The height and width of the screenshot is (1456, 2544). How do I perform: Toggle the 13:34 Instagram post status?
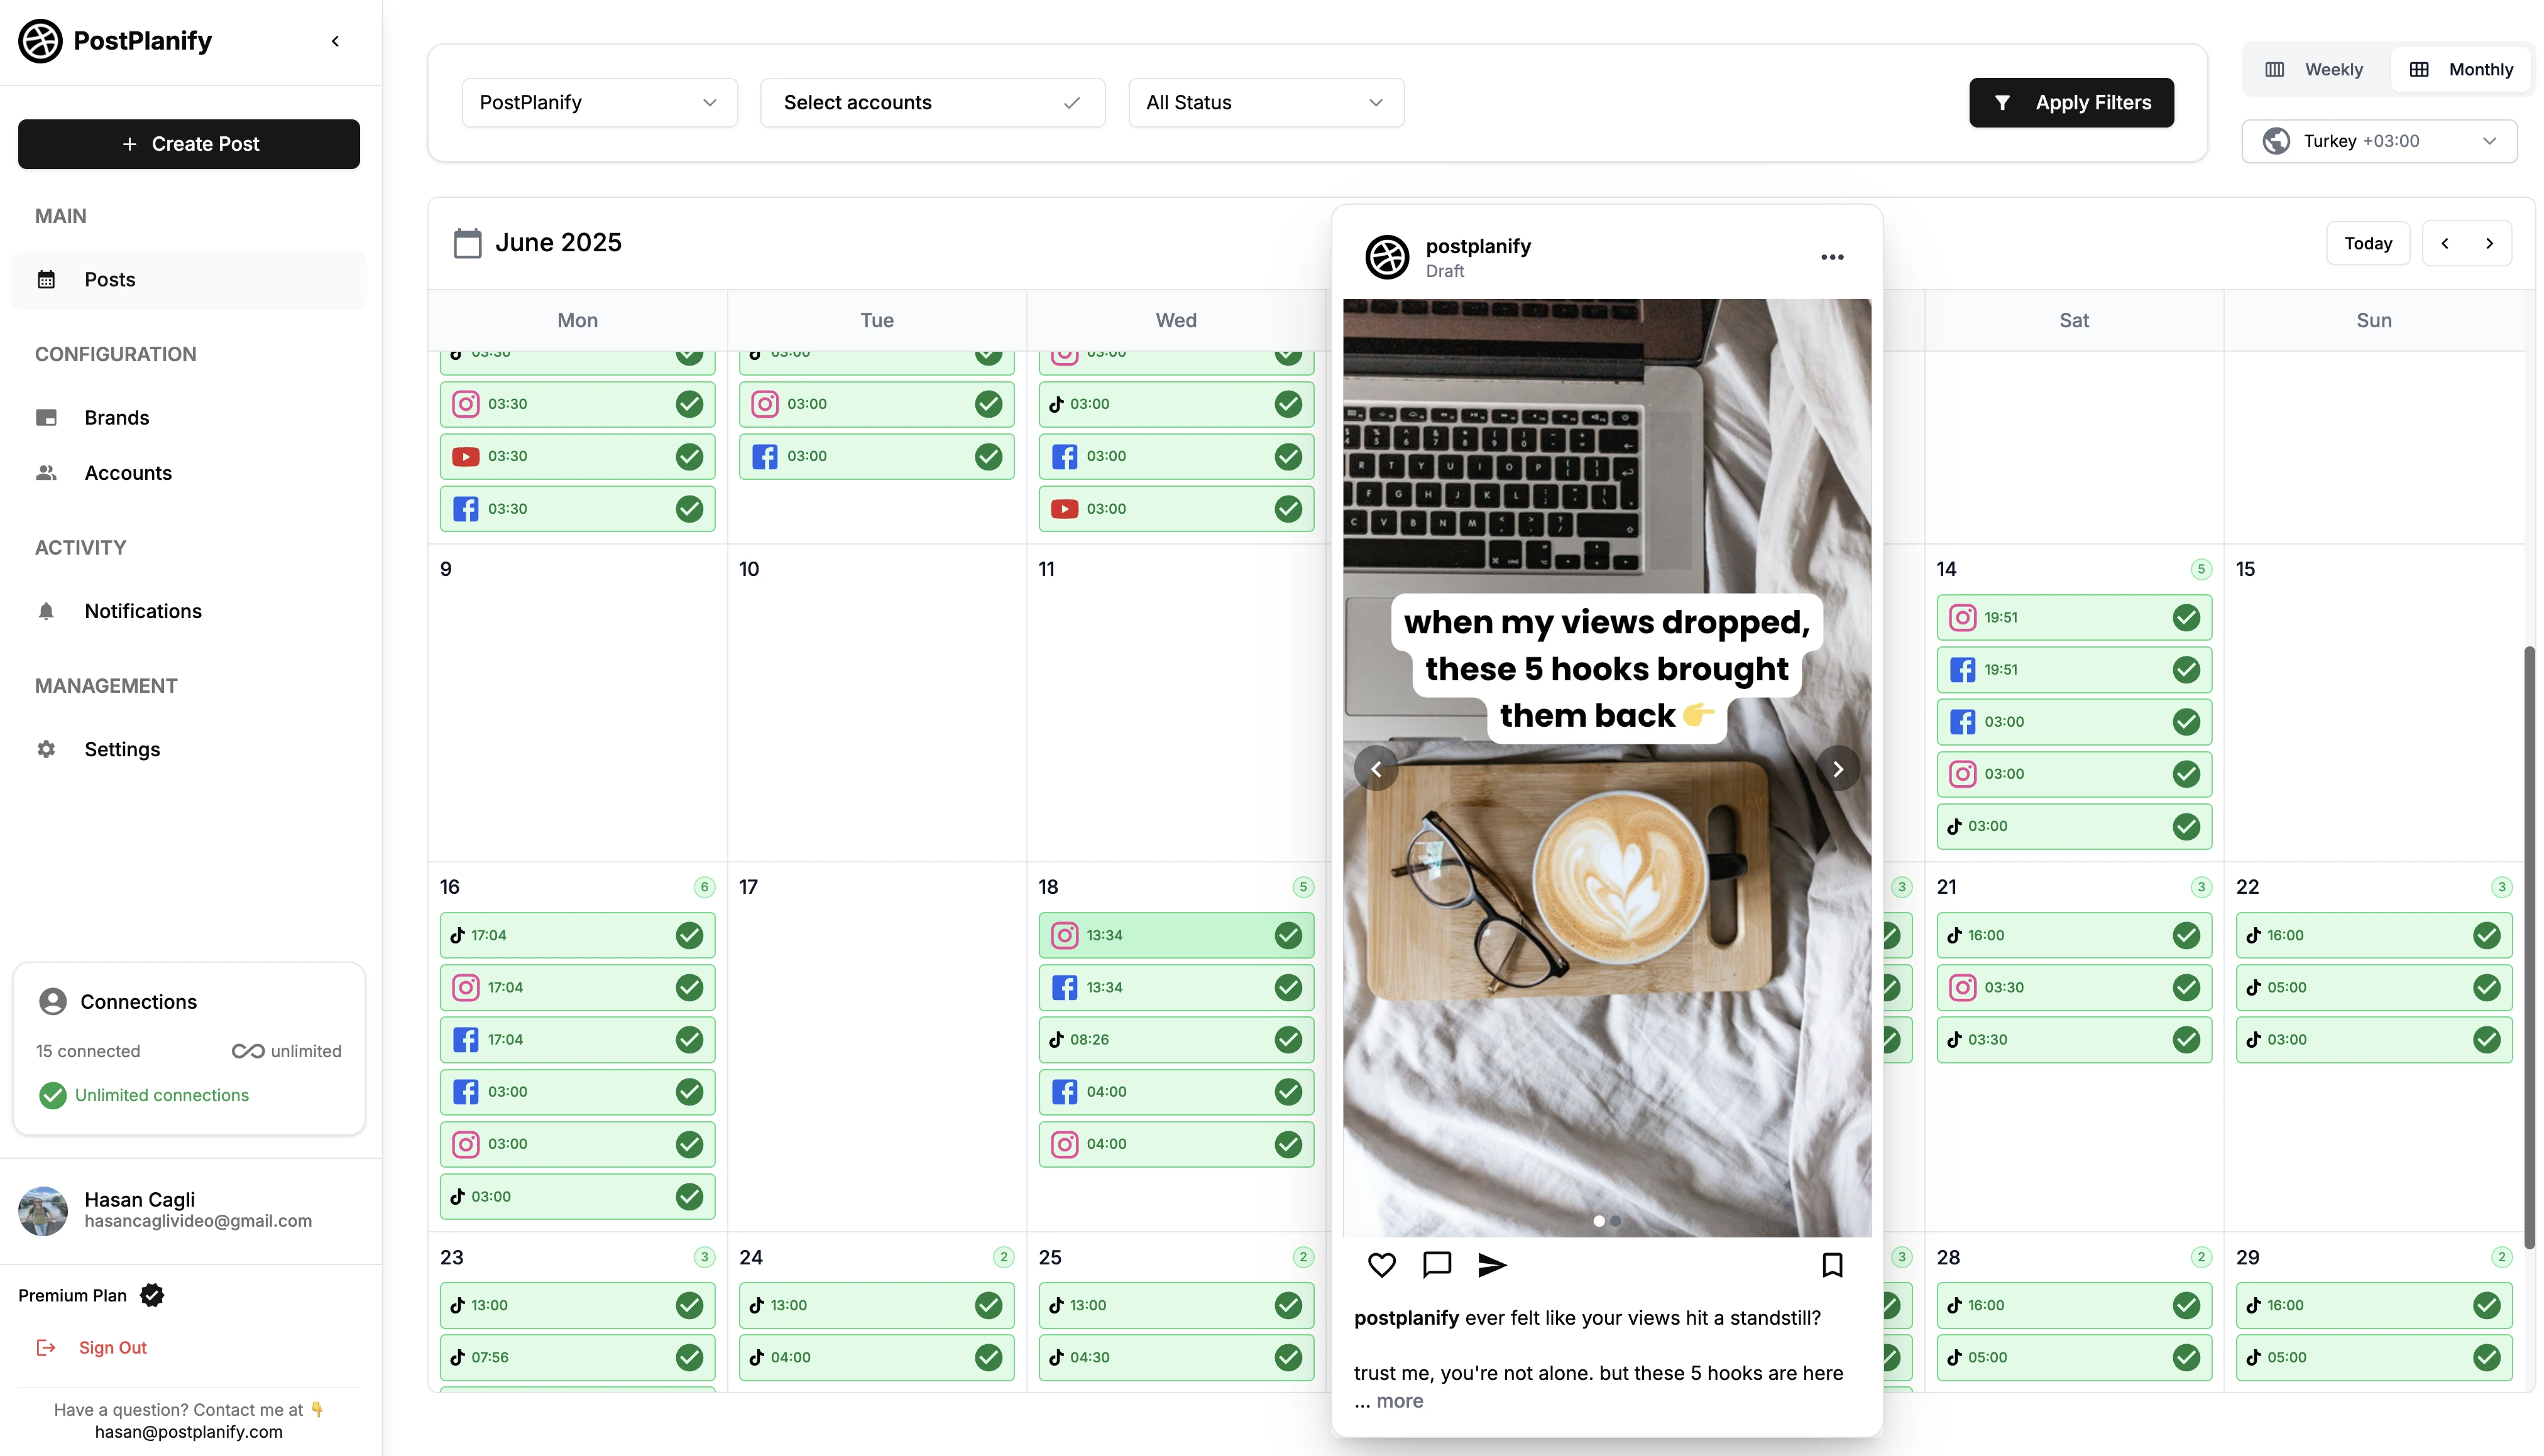coord(1288,935)
